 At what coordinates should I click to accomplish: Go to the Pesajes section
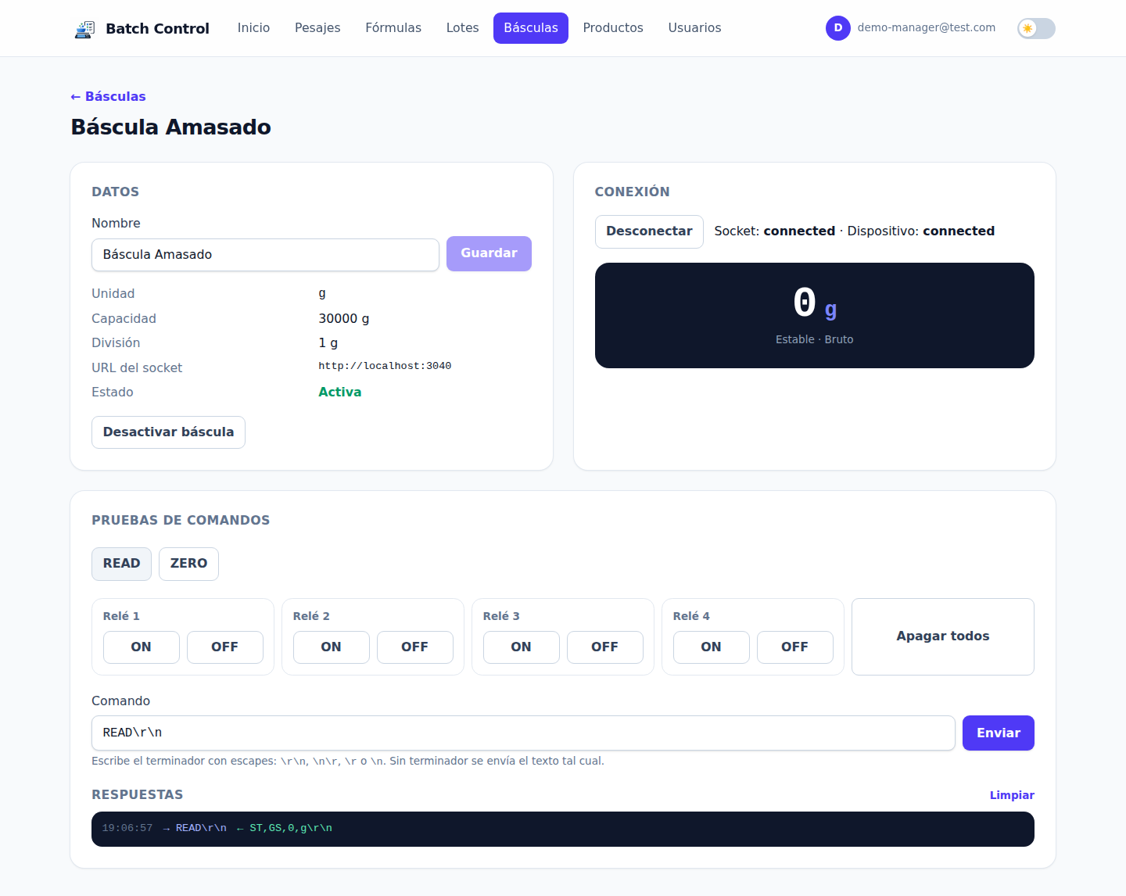pos(317,28)
